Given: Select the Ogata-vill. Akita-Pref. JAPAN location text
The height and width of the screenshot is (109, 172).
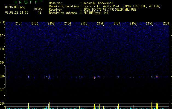Looking at the screenshot, I should (122, 6).
